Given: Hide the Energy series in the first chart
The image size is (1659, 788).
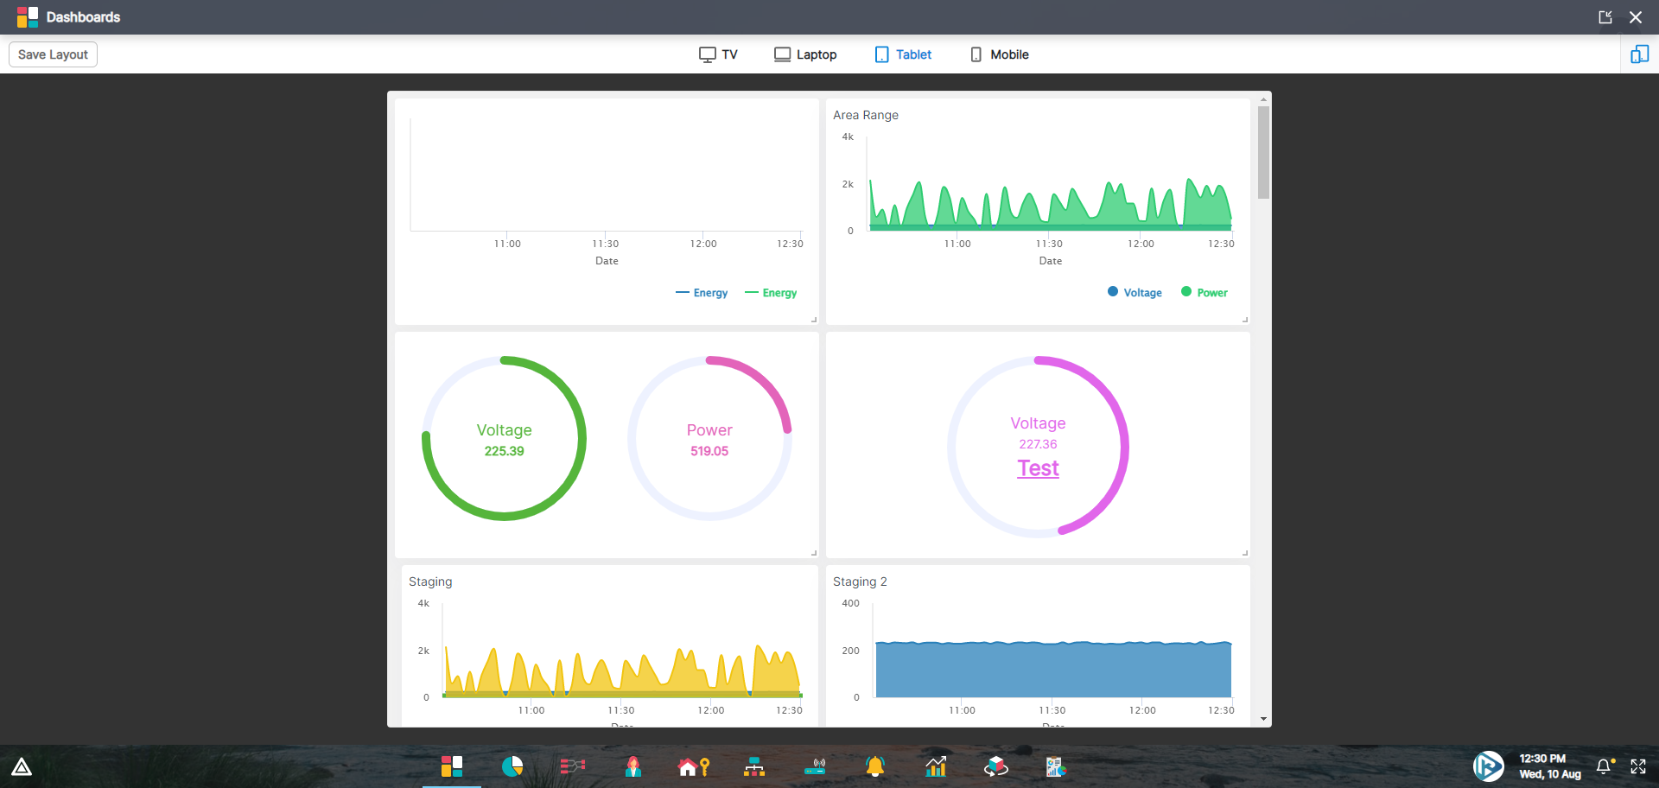Looking at the screenshot, I should click(x=701, y=292).
